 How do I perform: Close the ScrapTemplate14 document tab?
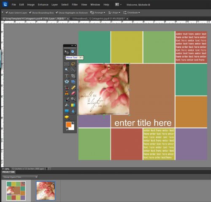68,19
